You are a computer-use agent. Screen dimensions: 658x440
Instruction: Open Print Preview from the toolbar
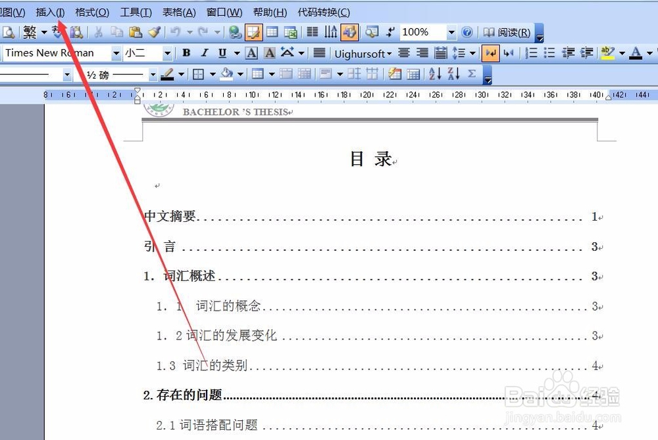point(9,32)
